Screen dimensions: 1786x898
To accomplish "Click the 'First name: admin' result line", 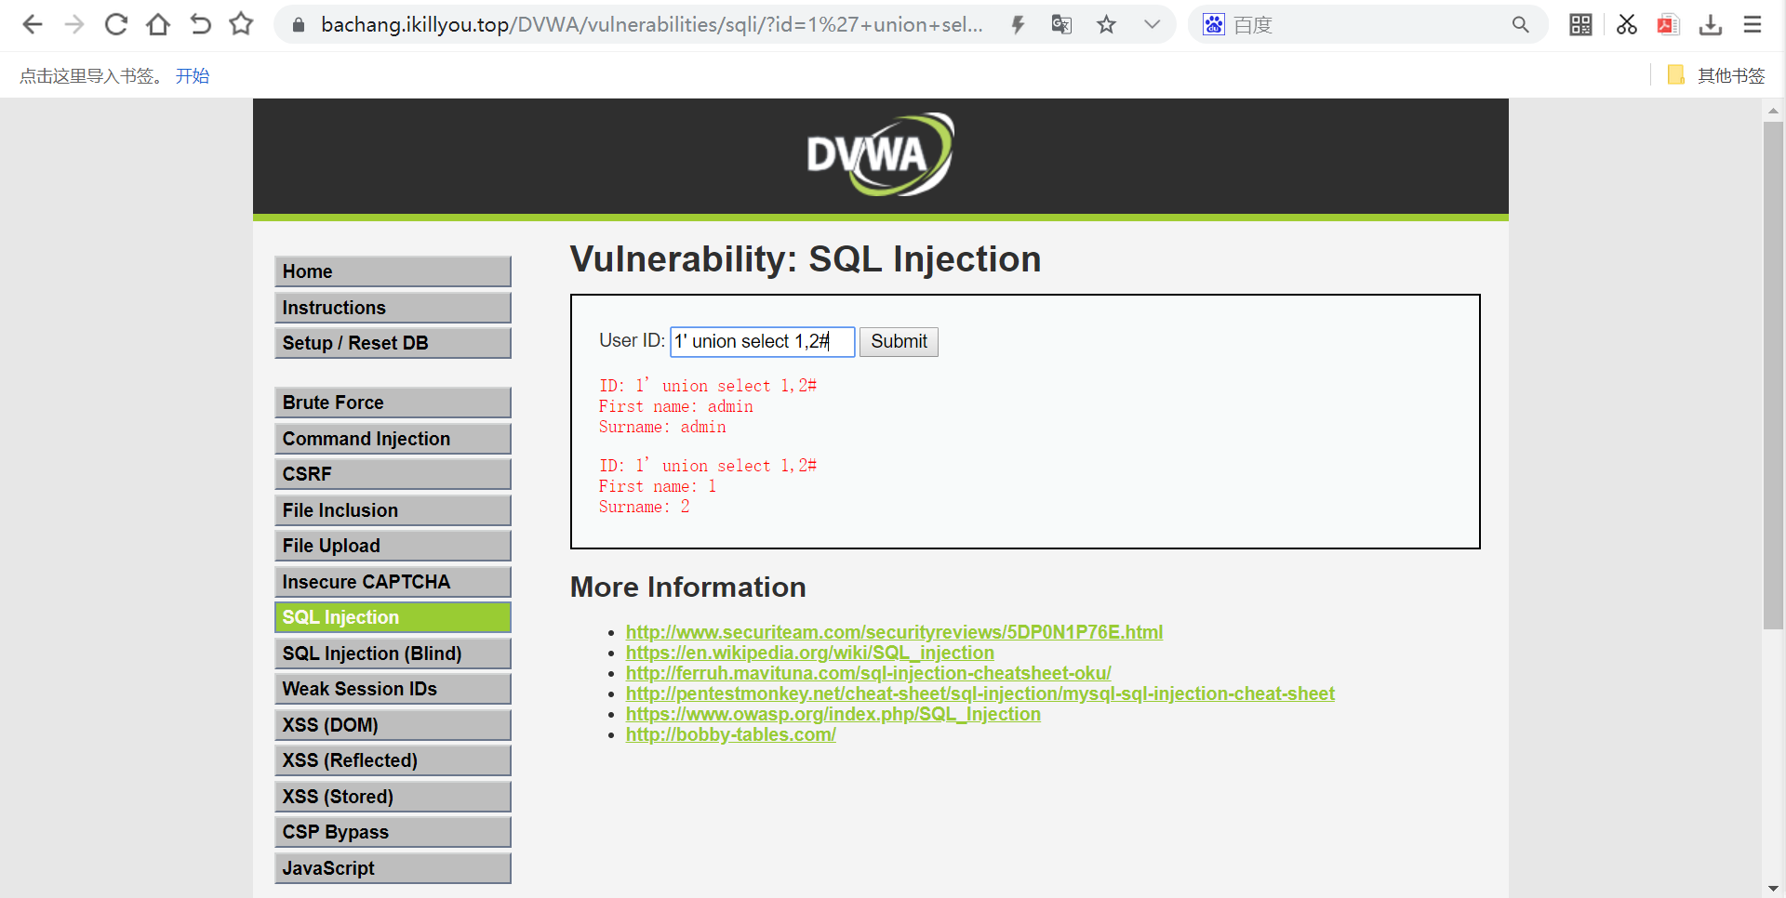I will pyautogui.click(x=676, y=406).
